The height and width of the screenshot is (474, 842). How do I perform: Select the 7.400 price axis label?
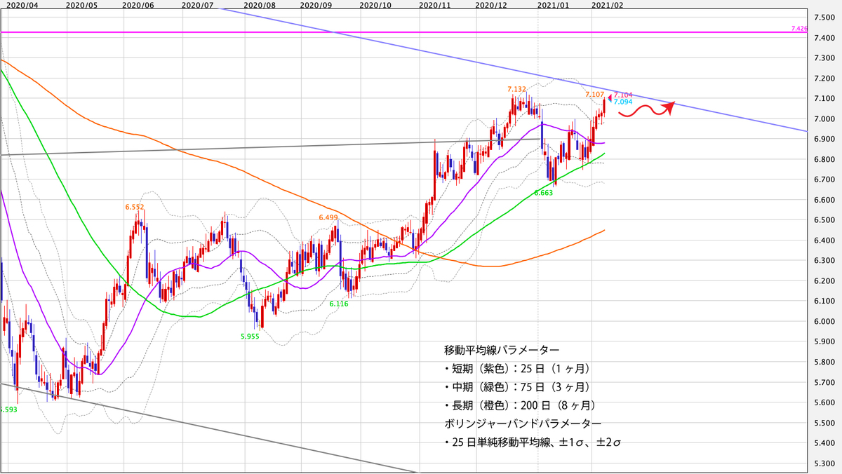pos(824,38)
